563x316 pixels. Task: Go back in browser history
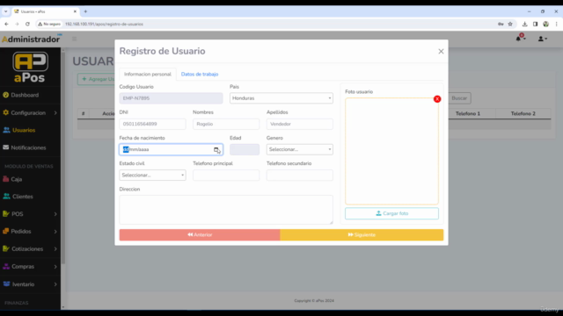[x=6, y=24]
